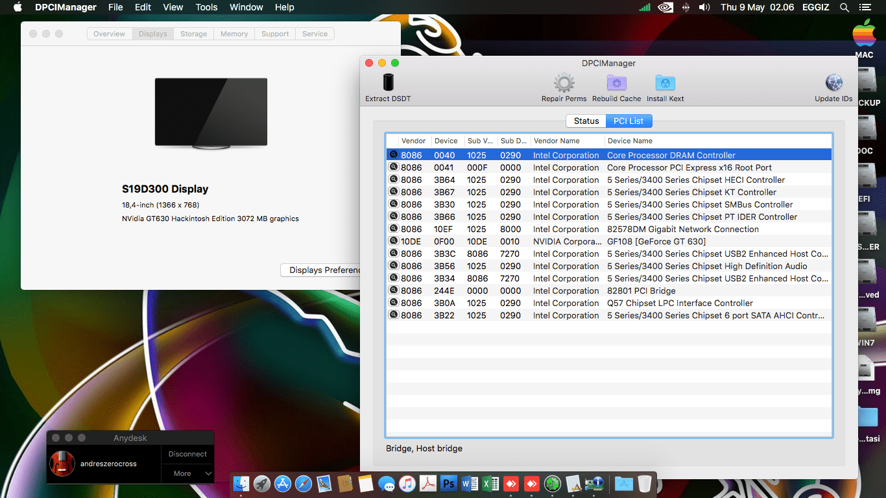The width and height of the screenshot is (886, 498).
Task: Open Safari from the dock
Action: (x=304, y=484)
